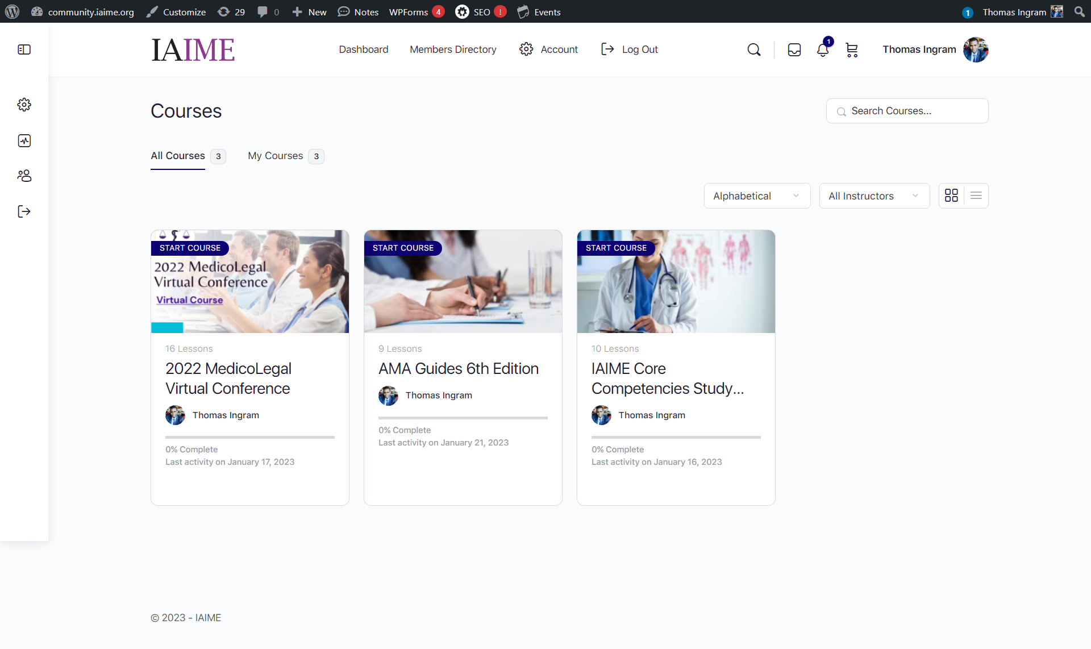The image size is (1091, 649).
Task: Switch to list view layout
Action: (x=976, y=195)
